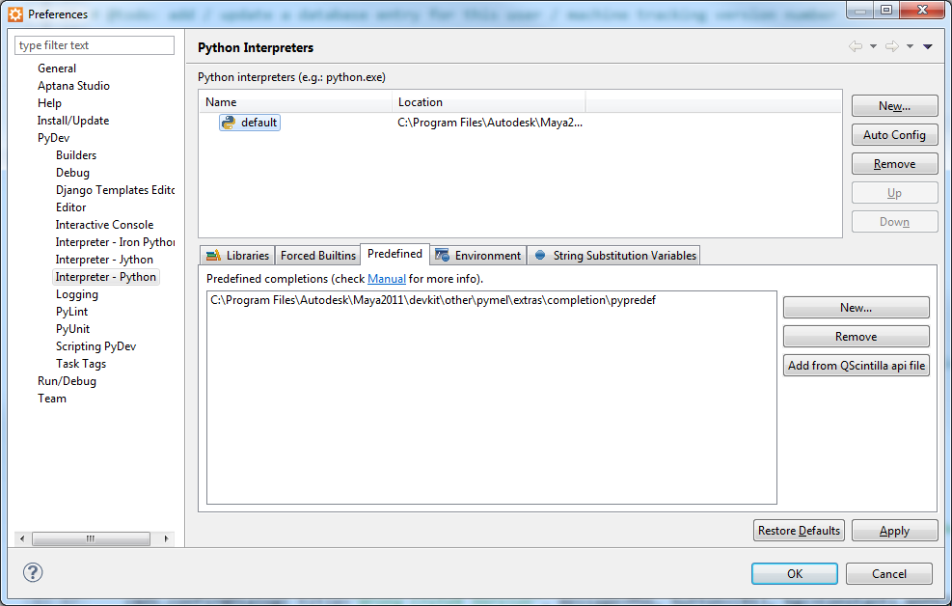This screenshot has height=606, width=952.
Task: Click the forward navigation arrow icon
Action: coord(892,46)
